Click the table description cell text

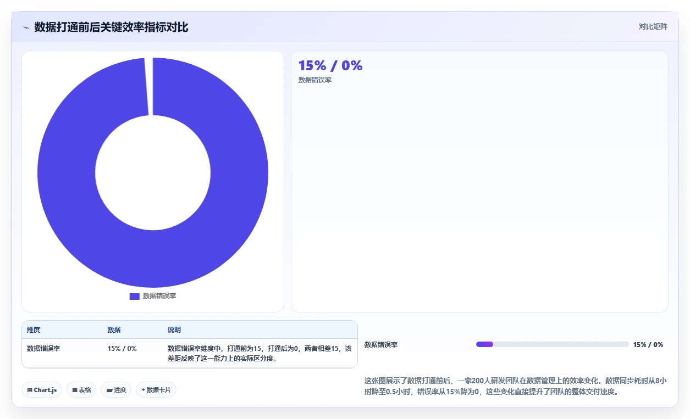click(x=260, y=354)
